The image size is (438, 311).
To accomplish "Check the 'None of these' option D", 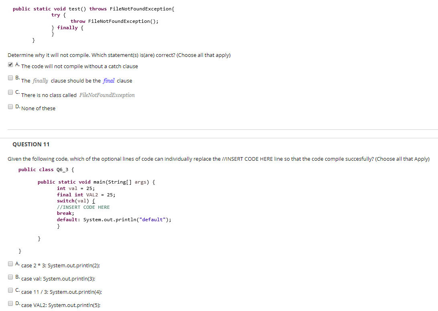I will (10, 106).
